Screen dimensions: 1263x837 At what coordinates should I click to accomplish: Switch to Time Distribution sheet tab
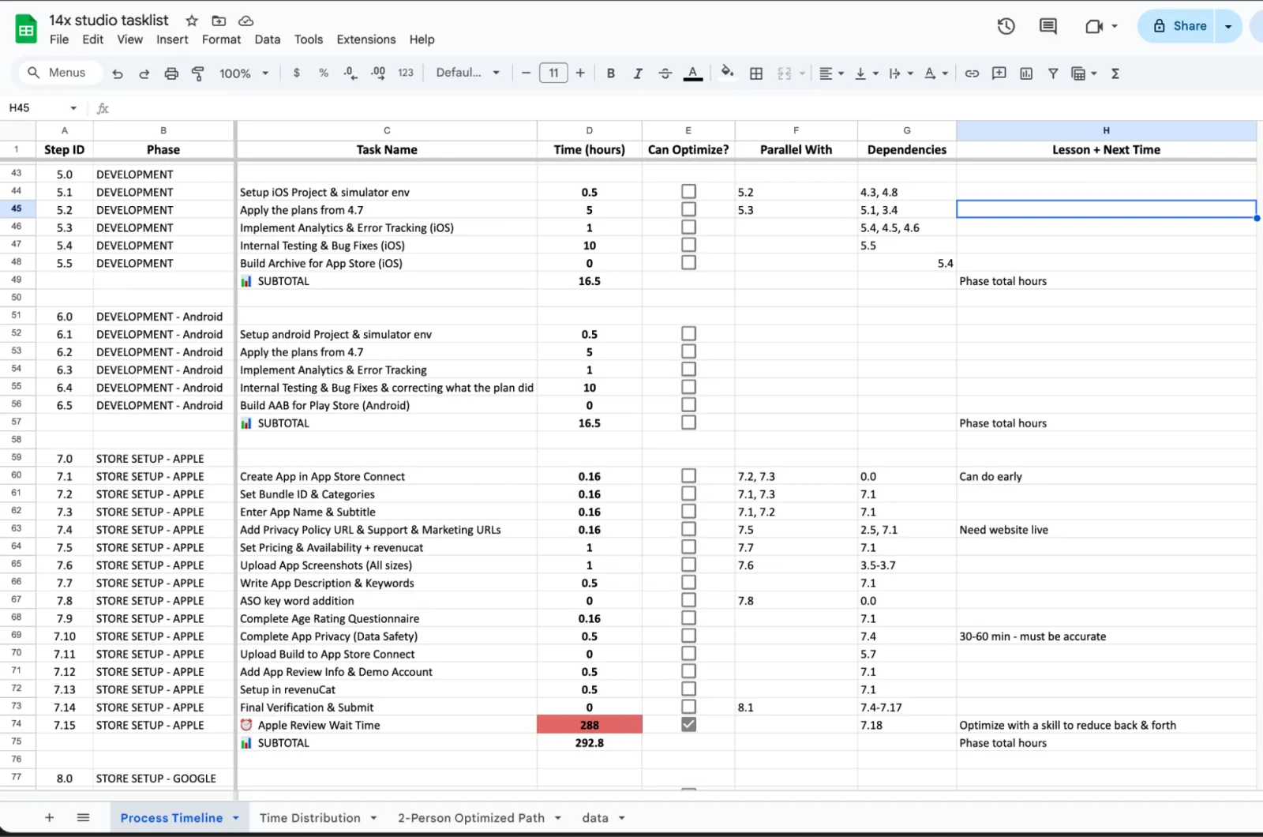coord(310,818)
